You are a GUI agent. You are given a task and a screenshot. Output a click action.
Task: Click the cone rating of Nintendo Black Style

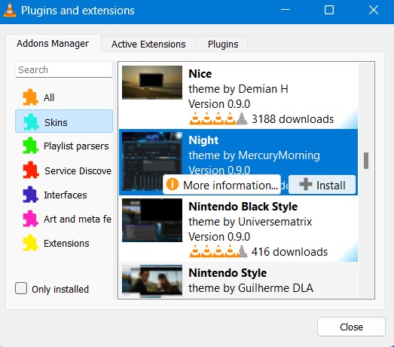tap(218, 251)
